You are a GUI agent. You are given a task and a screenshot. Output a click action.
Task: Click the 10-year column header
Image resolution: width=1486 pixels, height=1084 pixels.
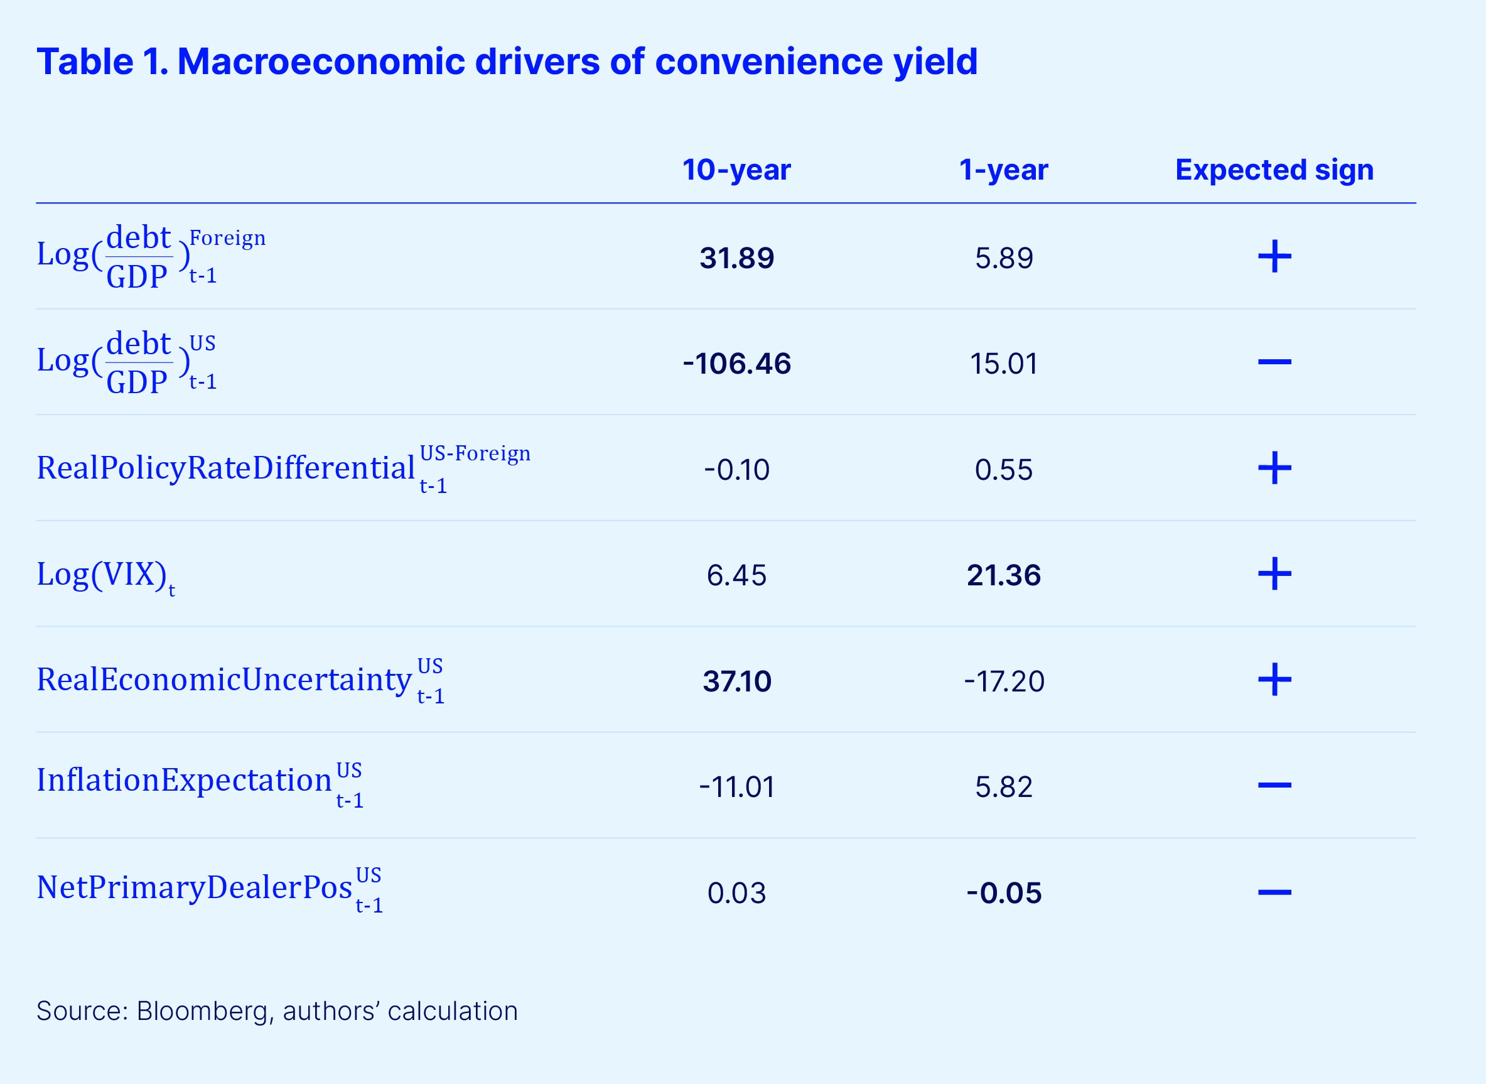736,170
